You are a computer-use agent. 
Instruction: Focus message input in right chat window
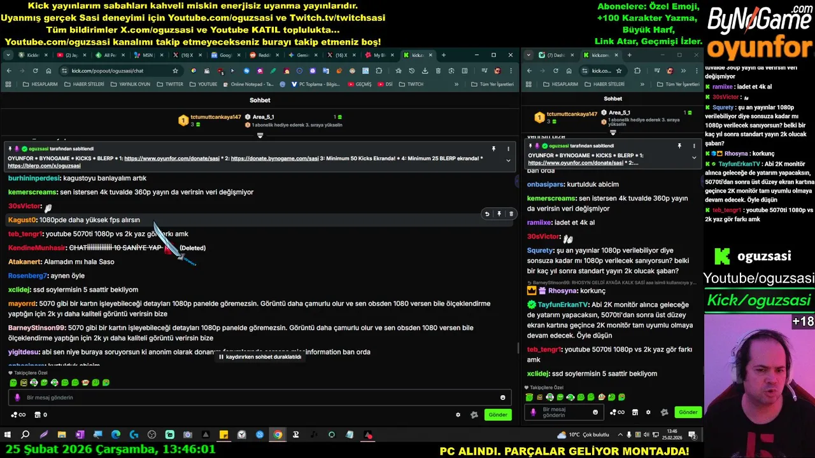click(564, 412)
